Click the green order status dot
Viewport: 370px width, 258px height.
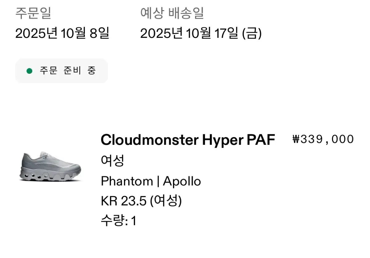tap(30, 71)
